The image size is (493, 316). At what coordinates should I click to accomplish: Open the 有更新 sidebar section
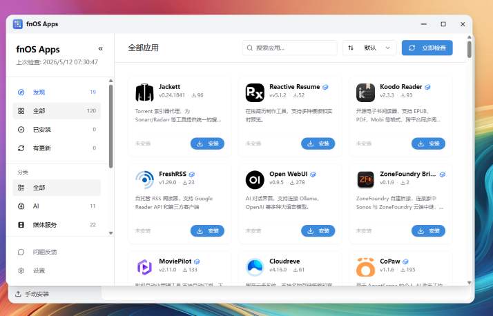tap(57, 148)
